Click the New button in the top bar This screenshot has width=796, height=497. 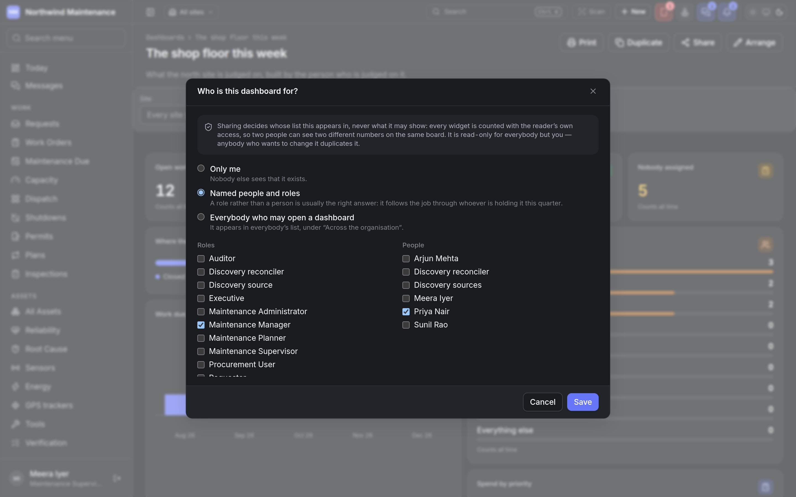pos(633,12)
